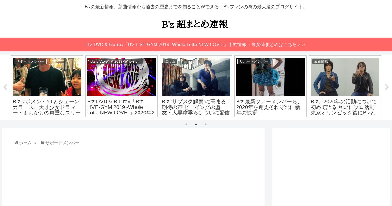Viewport: 392px width, 206px height.
Task: Open thumbnail of YT and シェーン・ガラース article
Action: click(47, 77)
